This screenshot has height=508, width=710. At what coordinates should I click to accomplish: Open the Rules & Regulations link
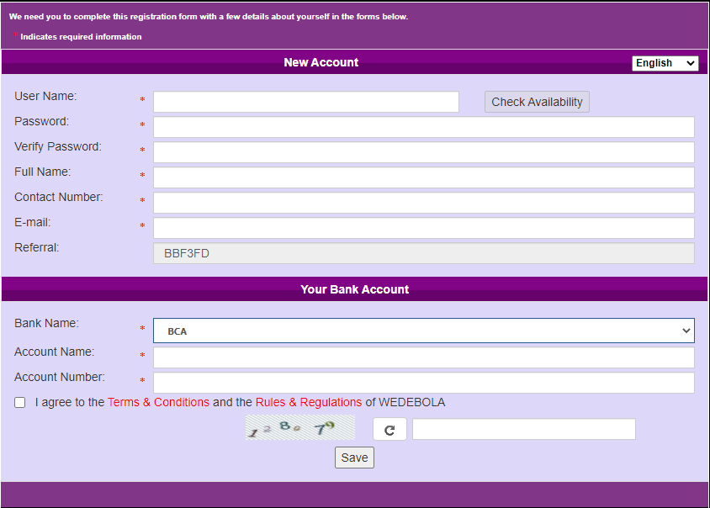pyautogui.click(x=308, y=403)
